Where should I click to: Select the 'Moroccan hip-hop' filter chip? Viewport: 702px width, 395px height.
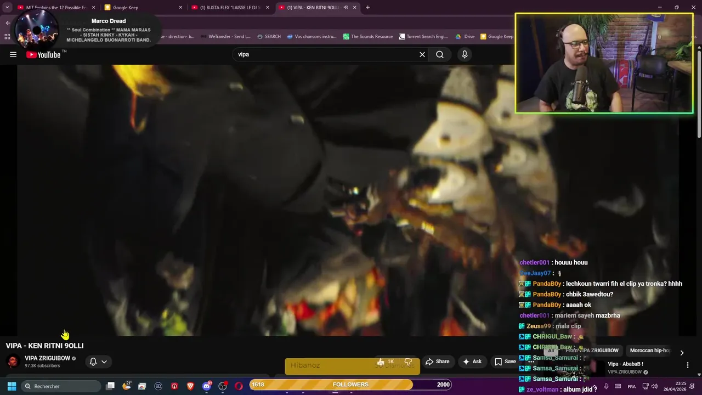tap(650, 351)
